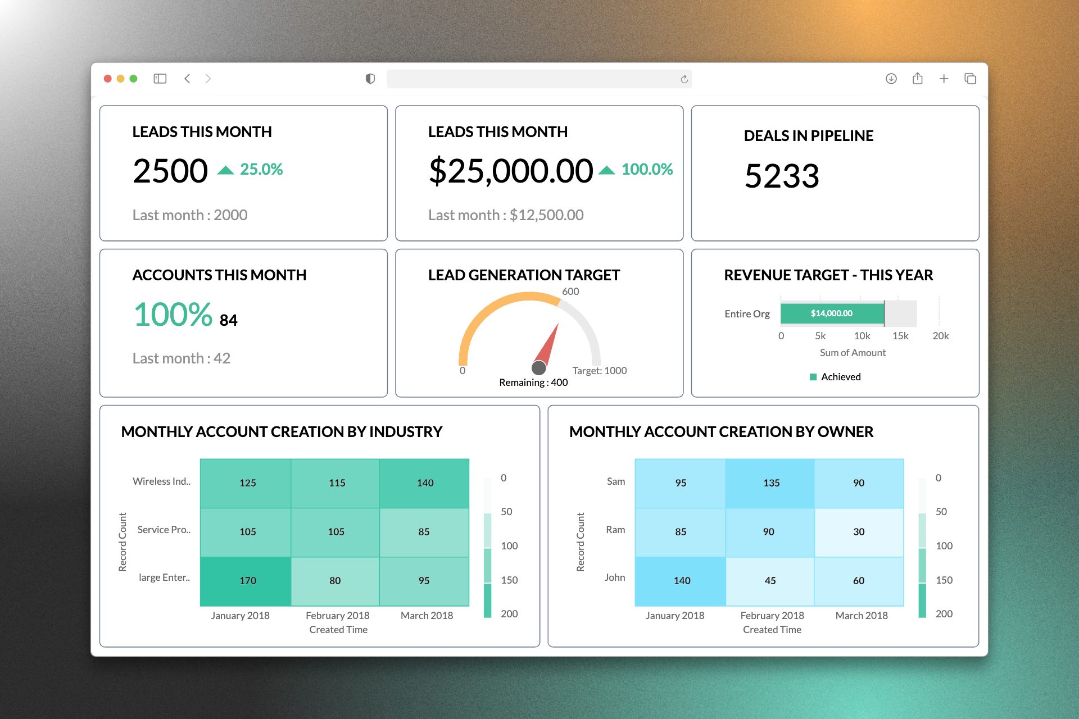This screenshot has height=719, width=1079.
Task: Open a new tab with the plus icon
Action: [944, 79]
